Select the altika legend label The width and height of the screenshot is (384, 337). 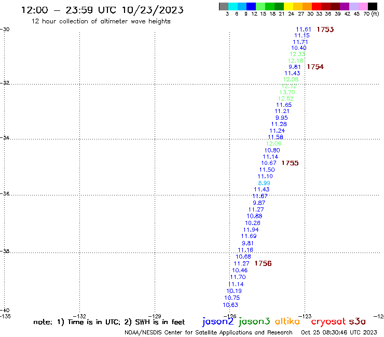287,321
